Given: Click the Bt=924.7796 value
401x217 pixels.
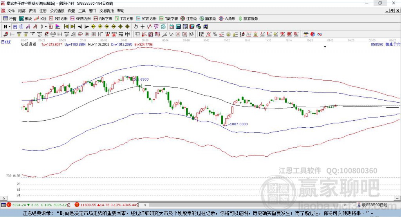Looking at the screenshot, I should click(x=143, y=44).
